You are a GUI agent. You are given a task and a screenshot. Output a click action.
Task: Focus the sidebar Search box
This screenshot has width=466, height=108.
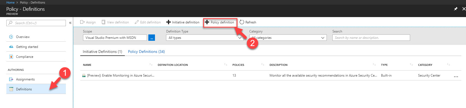point(36,23)
